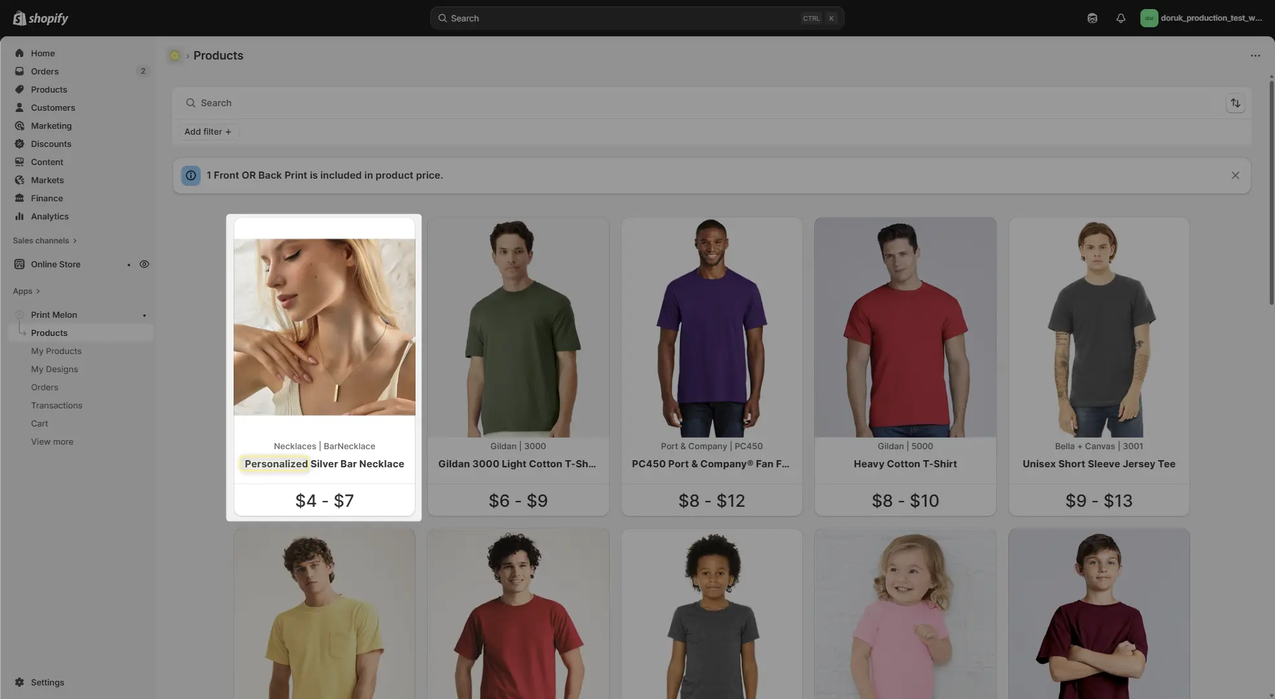Click View more in Print Melon menu

point(52,441)
